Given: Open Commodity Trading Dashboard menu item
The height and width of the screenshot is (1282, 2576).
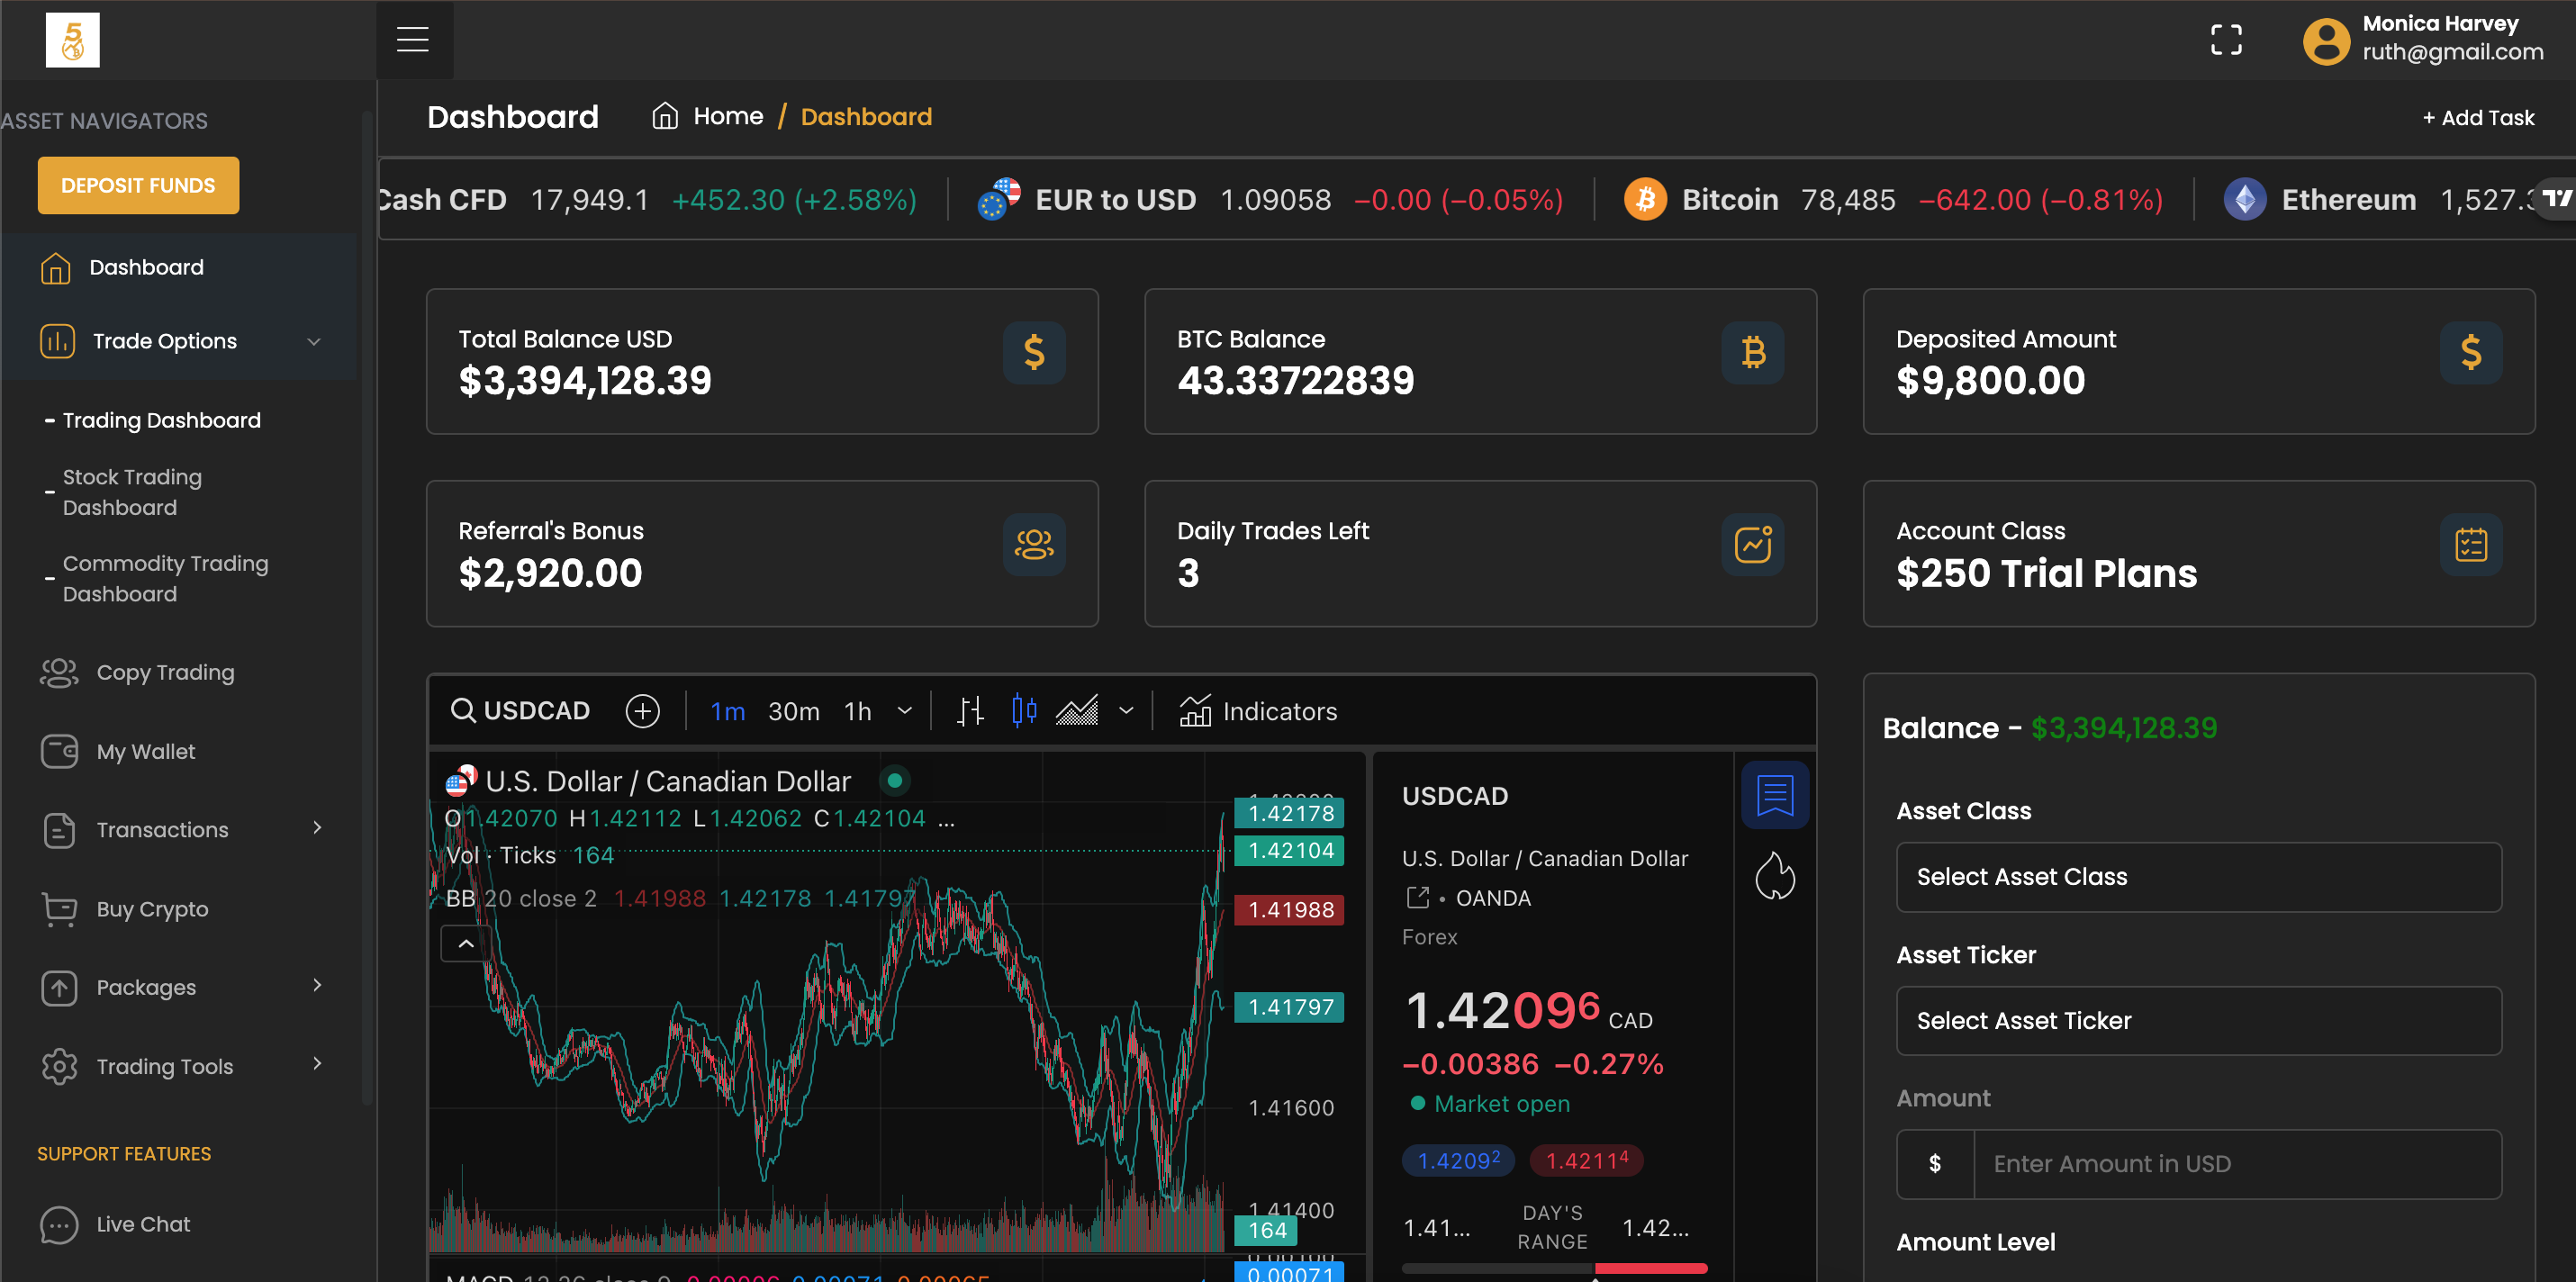Looking at the screenshot, I should tap(165, 578).
